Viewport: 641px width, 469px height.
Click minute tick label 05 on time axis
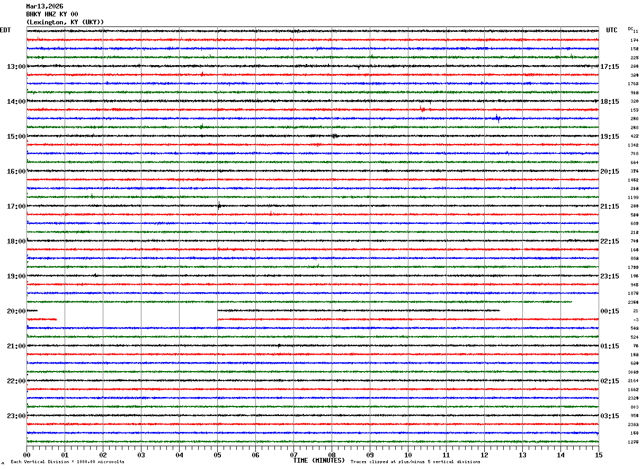(217, 455)
